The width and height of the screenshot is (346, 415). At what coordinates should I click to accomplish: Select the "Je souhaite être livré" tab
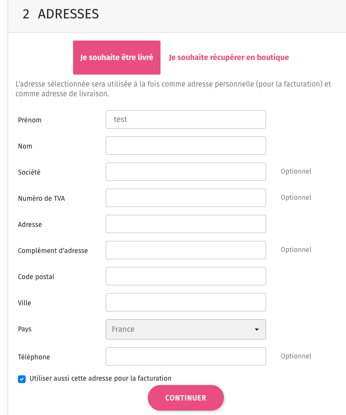pyautogui.click(x=117, y=57)
